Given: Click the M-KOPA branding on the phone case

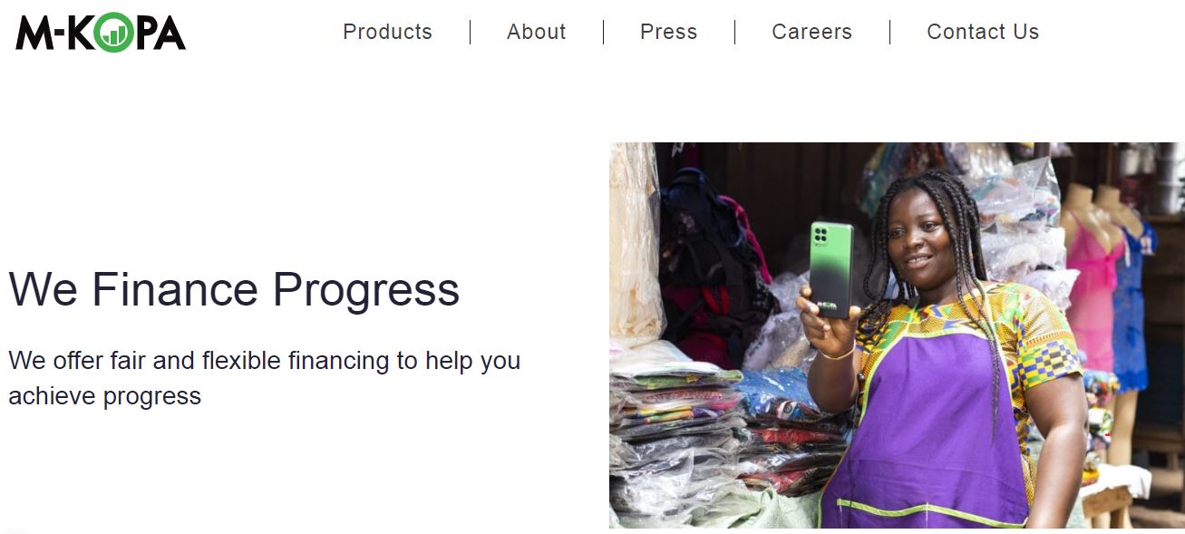Looking at the screenshot, I should [827, 306].
